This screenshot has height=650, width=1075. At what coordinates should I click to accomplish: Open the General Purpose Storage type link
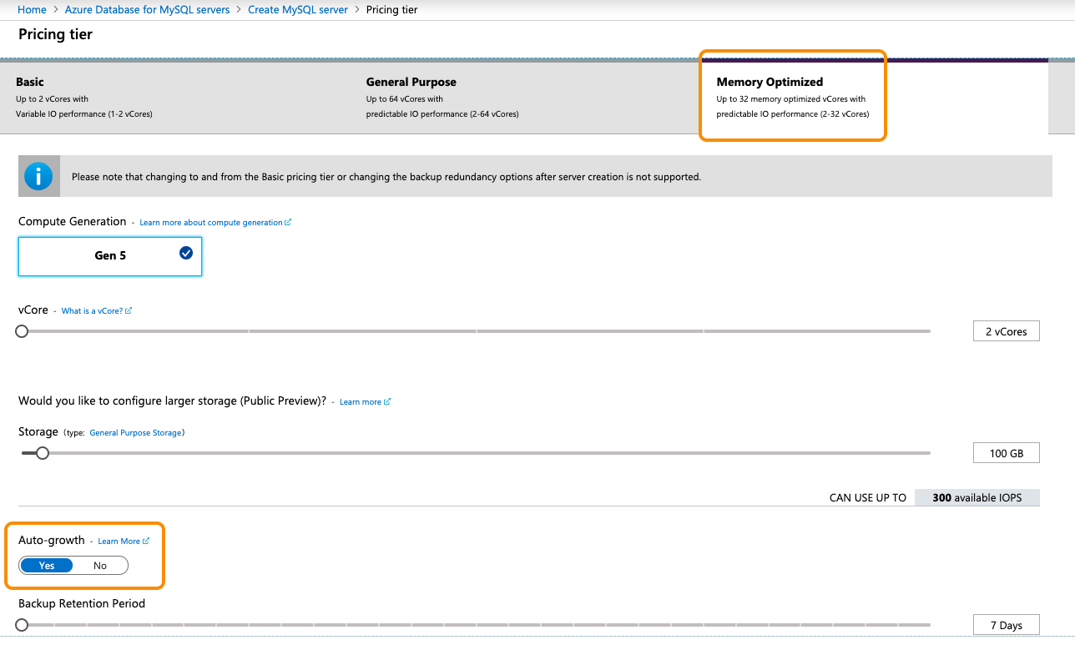(x=135, y=433)
